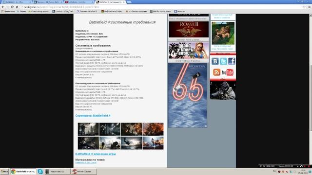Click the 'Системные требования:' section heading
This screenshot has height=175, width=312.
tap(93, 45)
